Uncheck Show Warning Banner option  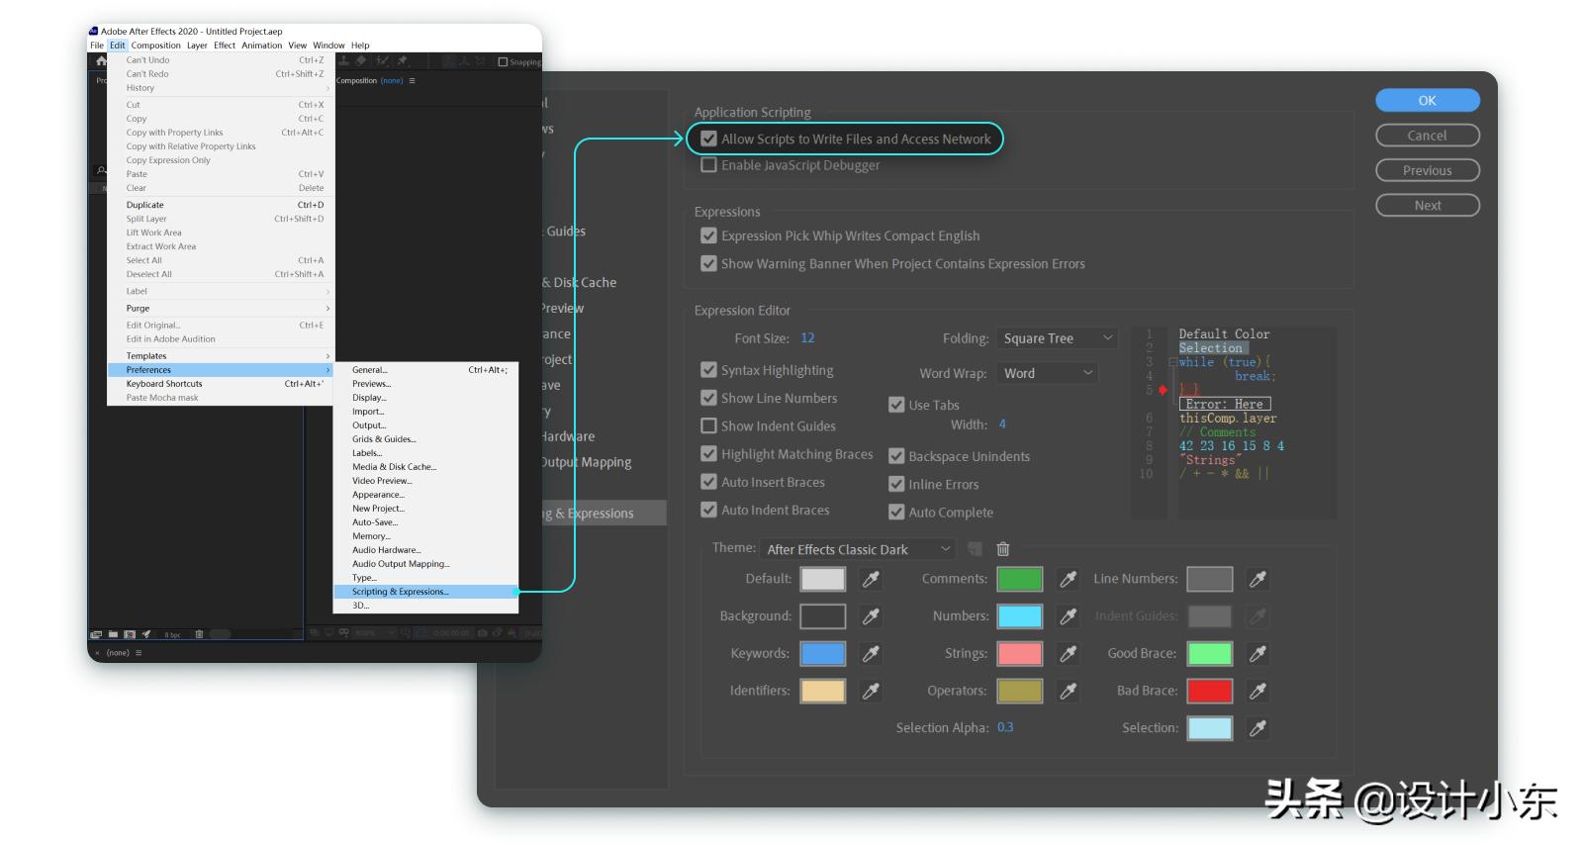coord(708,263)
